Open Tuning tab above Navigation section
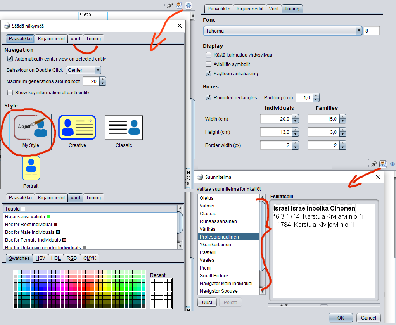 pyautogui.click(x=93, y=39)
